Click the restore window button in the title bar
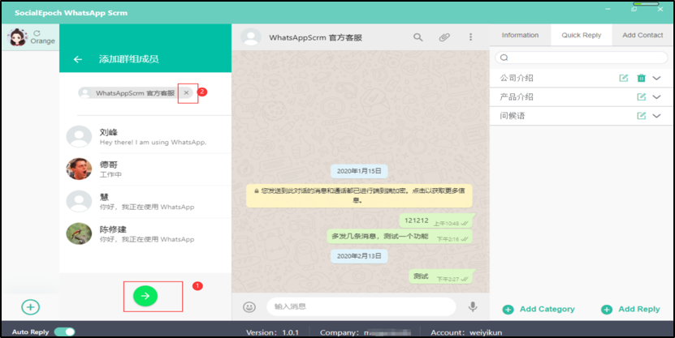This screenshot has width=675, height=338. [634, 9]
